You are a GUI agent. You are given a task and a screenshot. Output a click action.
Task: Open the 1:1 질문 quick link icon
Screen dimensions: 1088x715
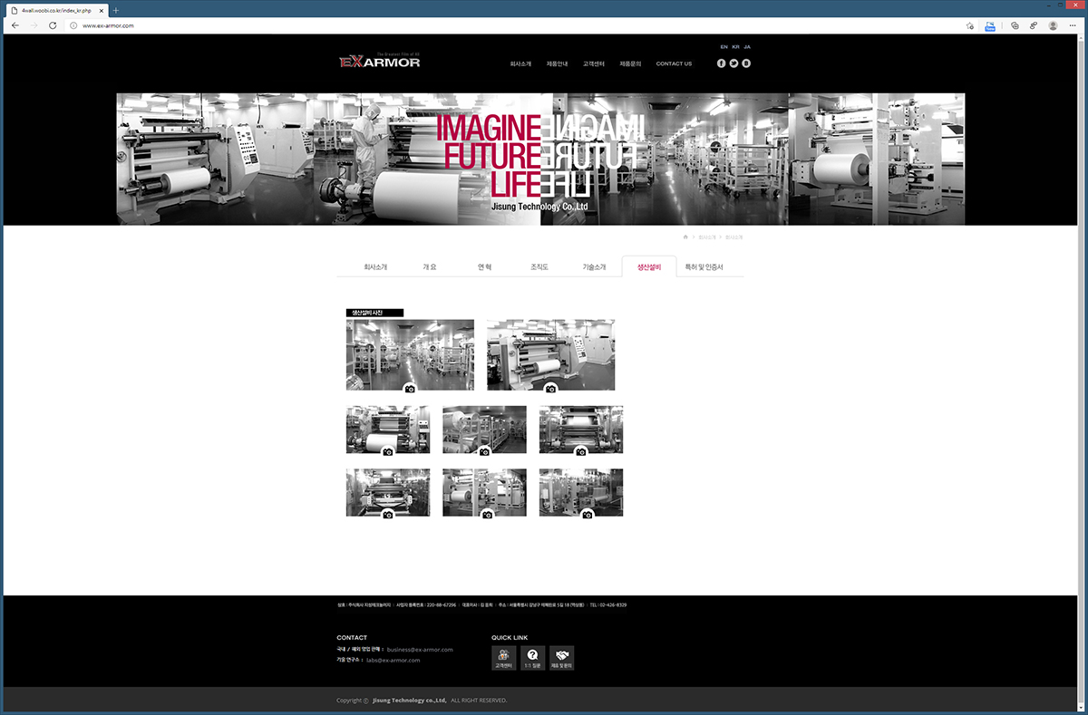click(532, 658)
